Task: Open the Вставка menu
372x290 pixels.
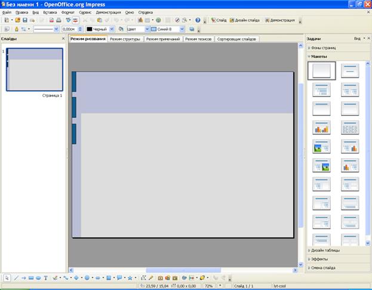Action: click(x=50, y=13)
